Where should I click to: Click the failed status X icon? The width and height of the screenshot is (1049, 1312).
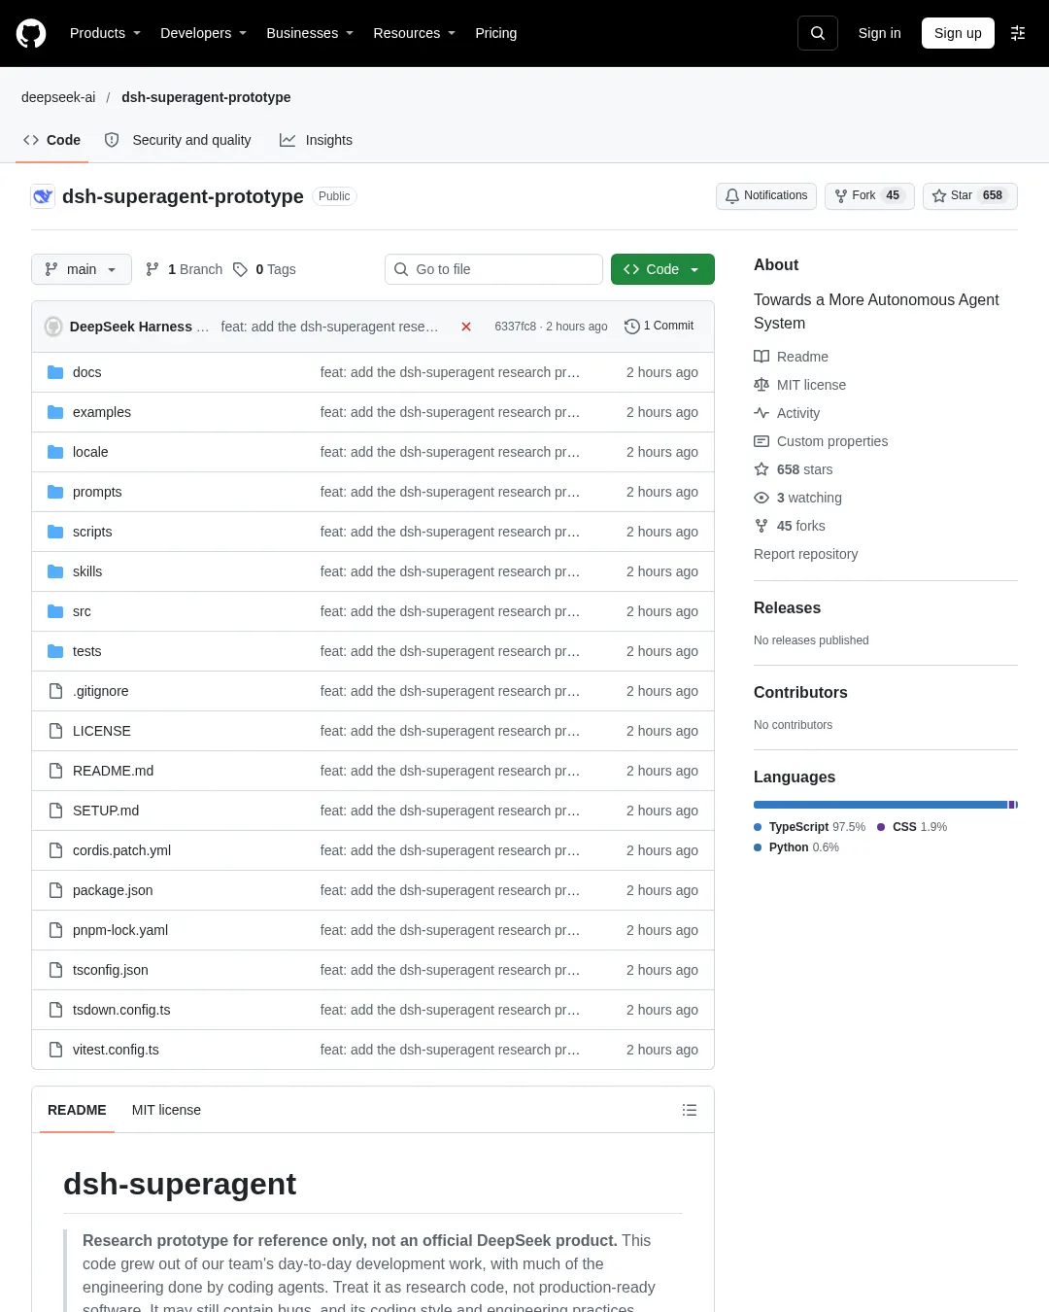(x=466, y=327)
